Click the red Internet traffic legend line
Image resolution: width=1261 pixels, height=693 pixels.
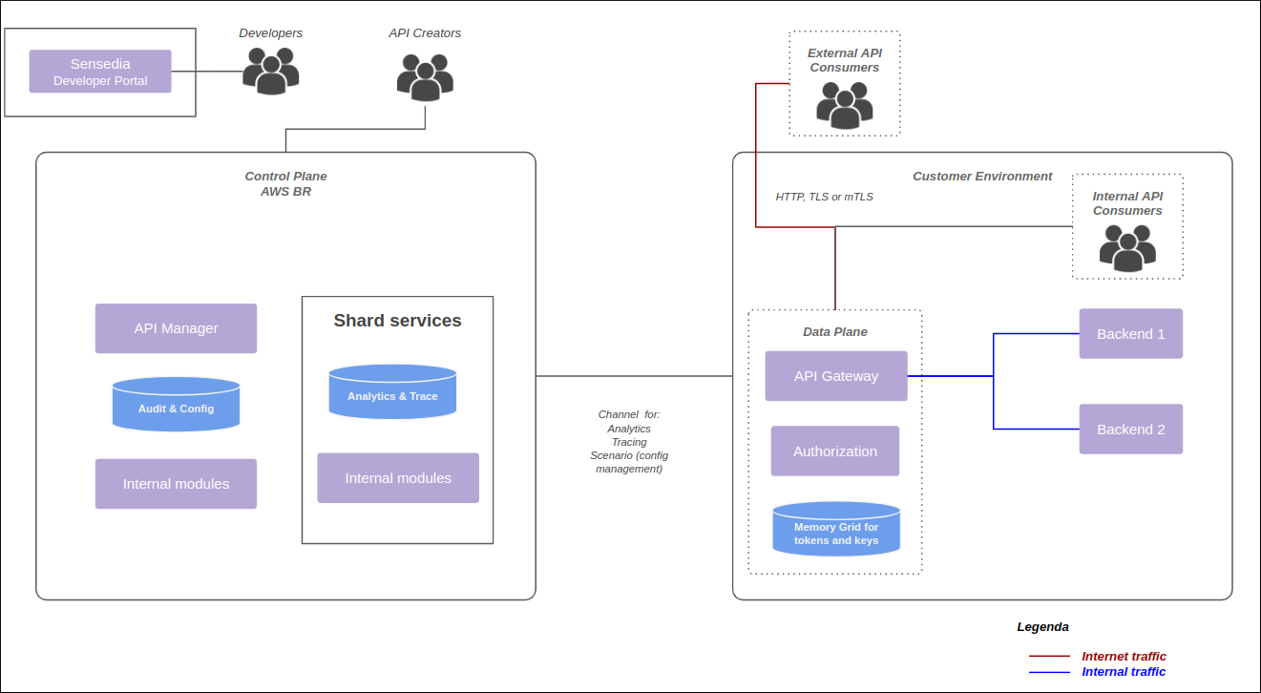click(1048, 657)
